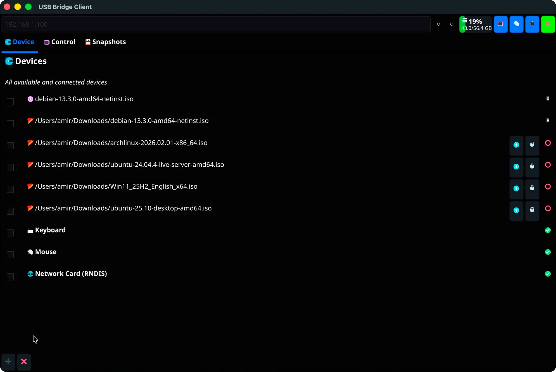Click the green check indicator beside Mouse

[x=548, y=252]
